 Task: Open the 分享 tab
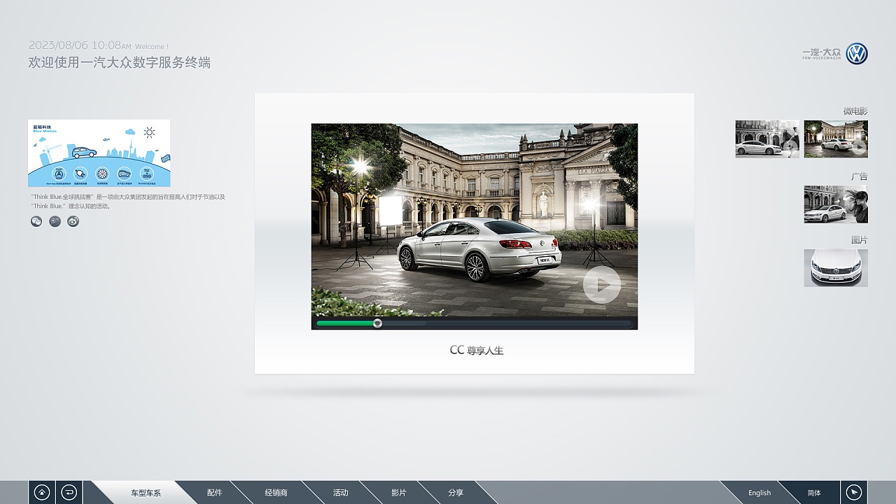click(456, 493)
